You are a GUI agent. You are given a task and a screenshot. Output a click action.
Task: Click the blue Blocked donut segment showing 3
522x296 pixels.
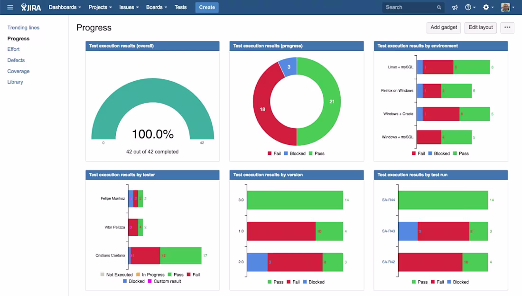point(289,66)
